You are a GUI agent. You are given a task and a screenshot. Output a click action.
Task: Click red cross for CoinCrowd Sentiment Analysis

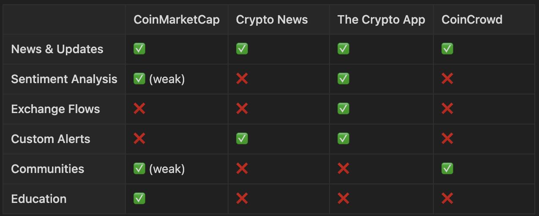click(x=447, y=79)
